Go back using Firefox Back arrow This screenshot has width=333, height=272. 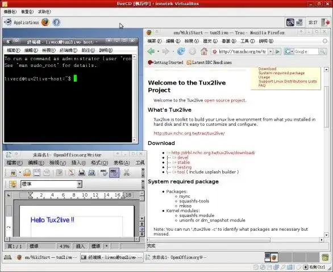pos(151,51)
